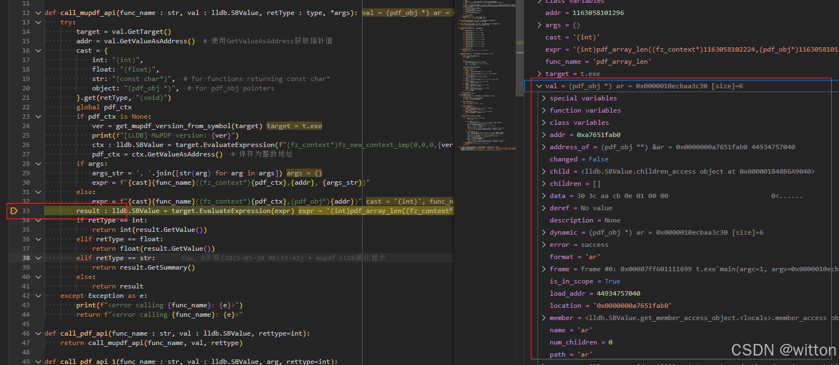The image size is (839, 365).
Task: Expand the dynamic (pdf_obj *) entry
Action: click(544, 232)
